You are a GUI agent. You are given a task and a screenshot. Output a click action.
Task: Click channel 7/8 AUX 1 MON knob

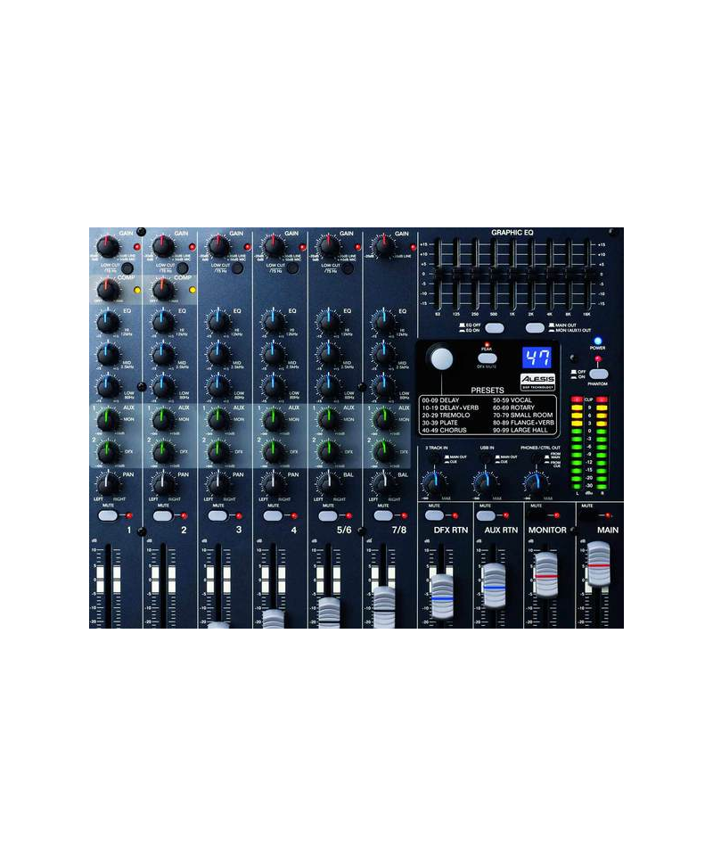[x=383, y=419]
